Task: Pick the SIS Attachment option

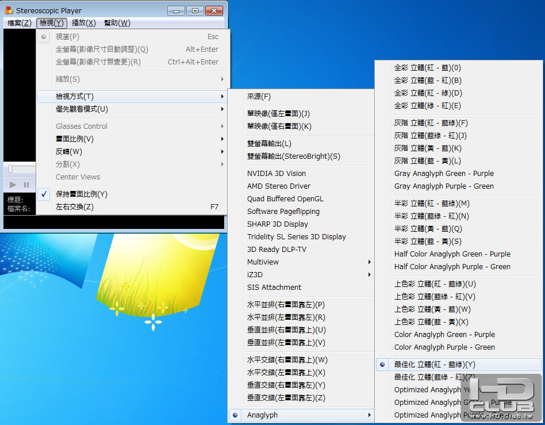Action: pos(301,288)
